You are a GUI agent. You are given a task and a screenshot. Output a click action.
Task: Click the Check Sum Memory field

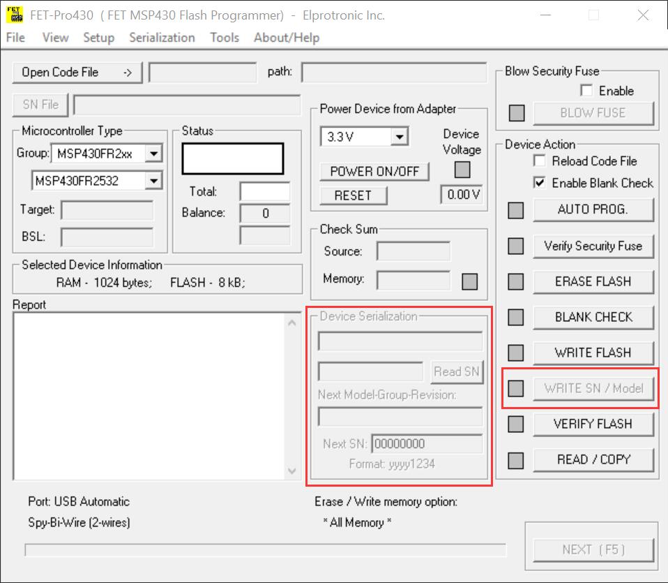point(413,280)
